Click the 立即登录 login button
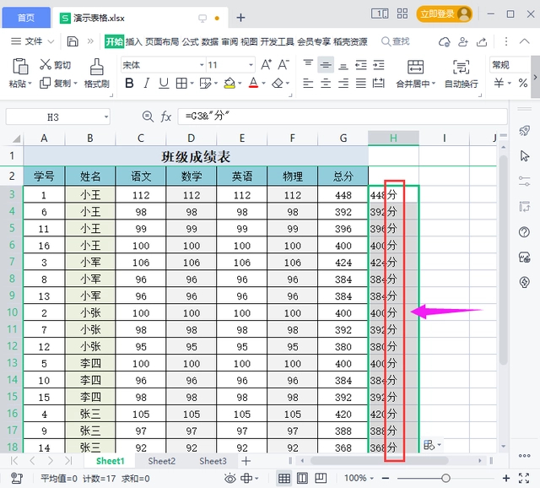Viewport: 540px width, 488px height. (437, 14)
